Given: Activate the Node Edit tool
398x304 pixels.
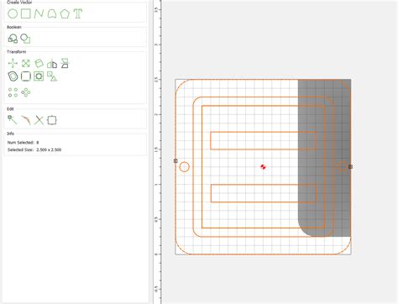Looking at the screenshot, I should (x=13, y=120).
